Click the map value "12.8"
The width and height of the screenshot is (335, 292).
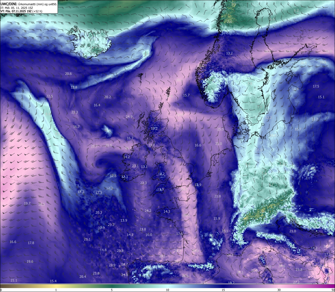(74, 87)
